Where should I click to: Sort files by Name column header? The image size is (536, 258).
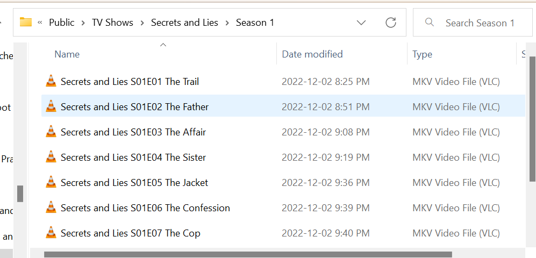tap(67, 54)
